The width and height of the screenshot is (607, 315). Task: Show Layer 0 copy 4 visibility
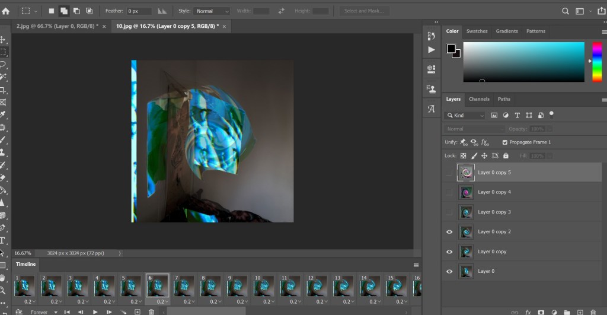click(449, 192)
